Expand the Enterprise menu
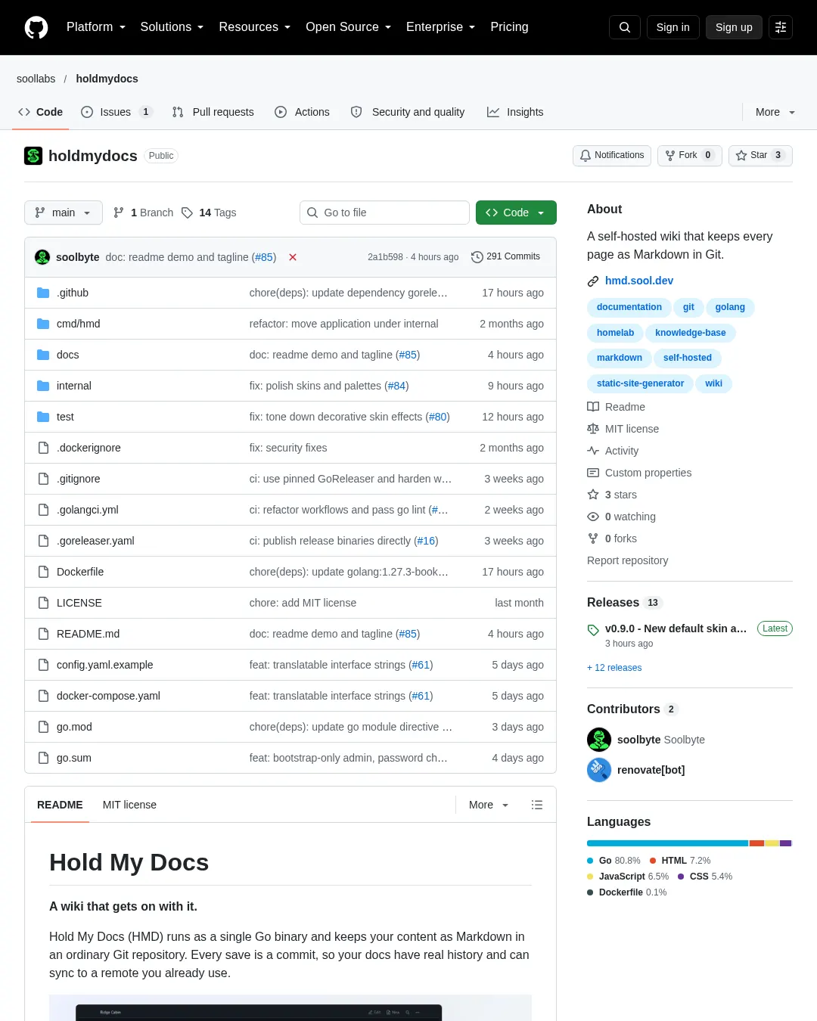817x1021 pixels. pos(440,27)
